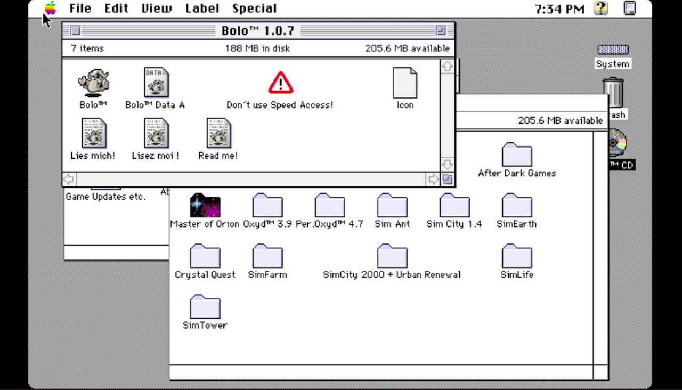Select the Sim Ant folder
Image resolution: width=682 pixels, height=390 pixels.
[392, 205]
